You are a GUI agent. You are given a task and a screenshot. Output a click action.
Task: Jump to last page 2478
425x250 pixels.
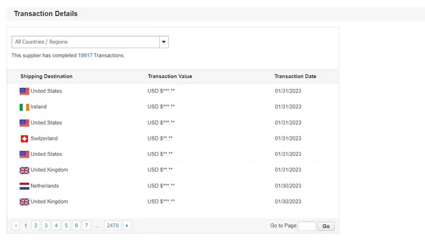point(113,226)
